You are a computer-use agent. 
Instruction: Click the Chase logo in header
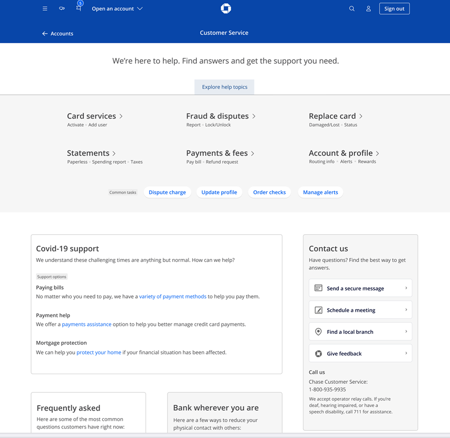(x=225, y=9)
